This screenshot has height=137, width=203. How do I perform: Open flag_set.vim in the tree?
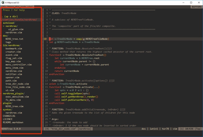click(x=14, y=58)
